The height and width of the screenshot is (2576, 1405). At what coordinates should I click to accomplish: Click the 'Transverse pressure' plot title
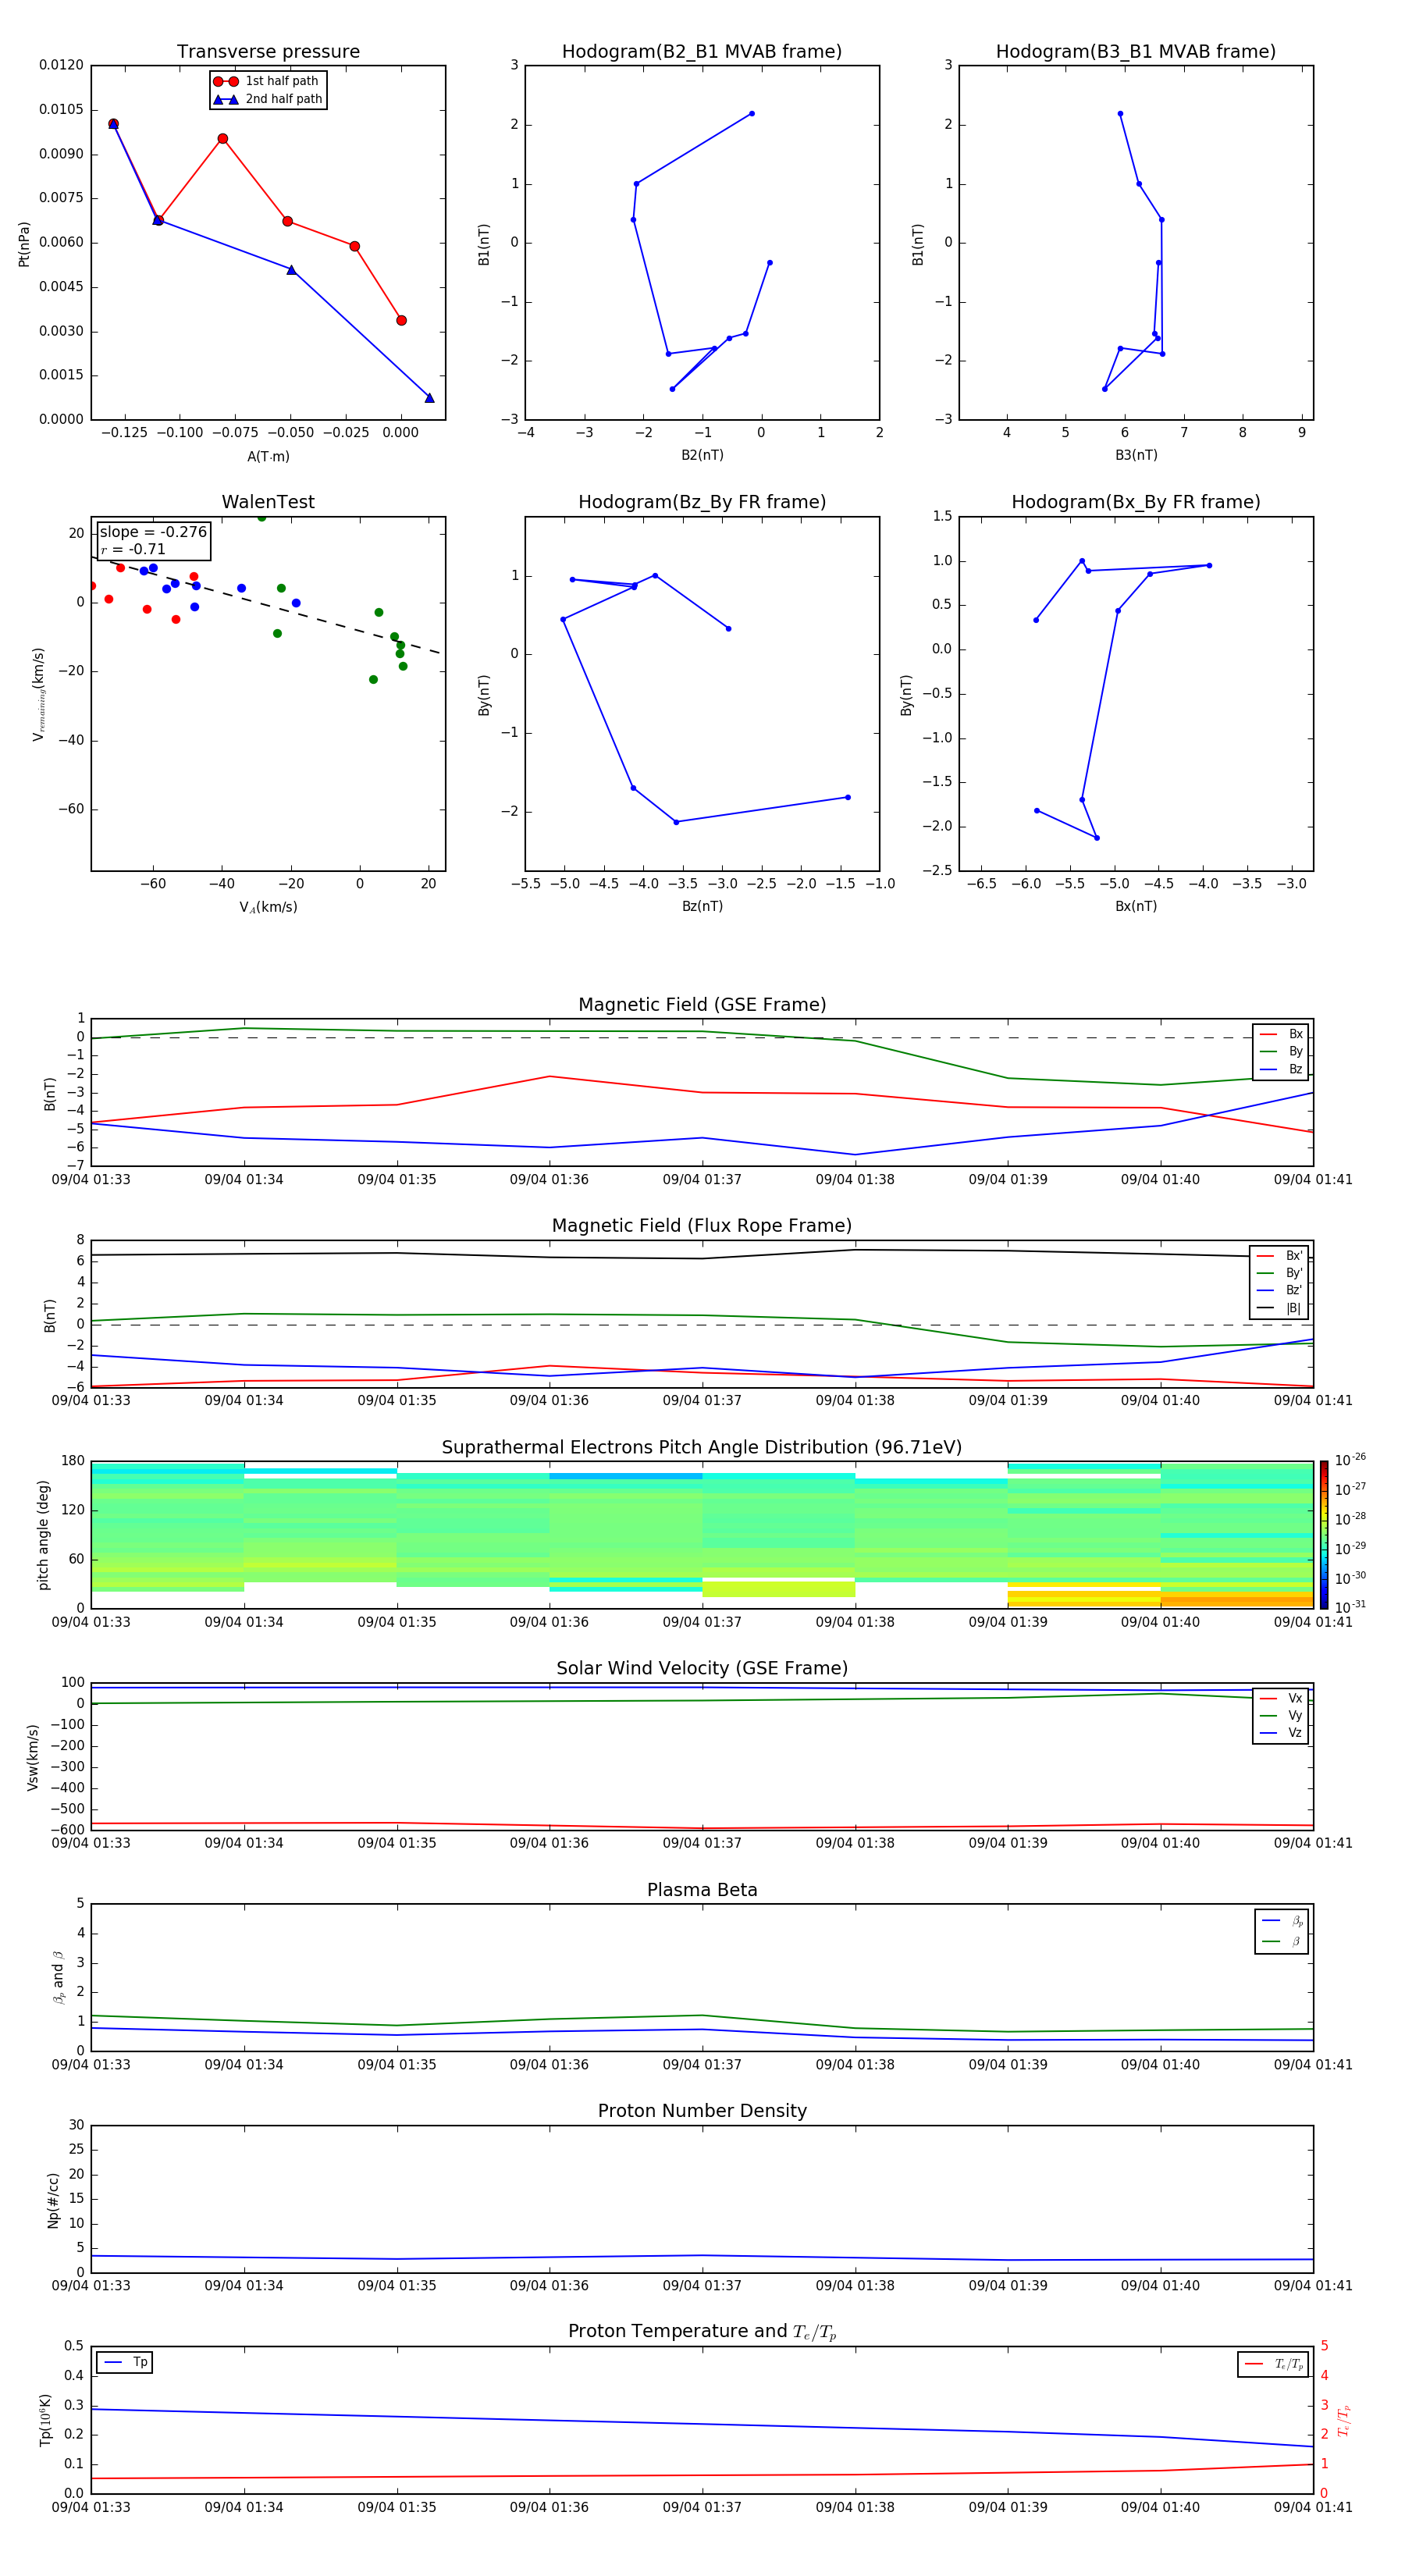pos(268,52)
